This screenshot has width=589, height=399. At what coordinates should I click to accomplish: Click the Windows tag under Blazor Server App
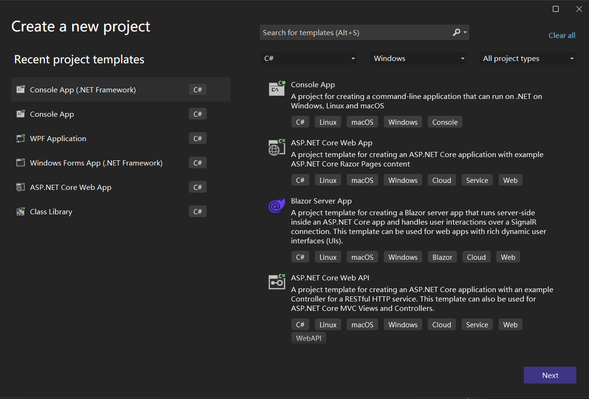(403, 257)
